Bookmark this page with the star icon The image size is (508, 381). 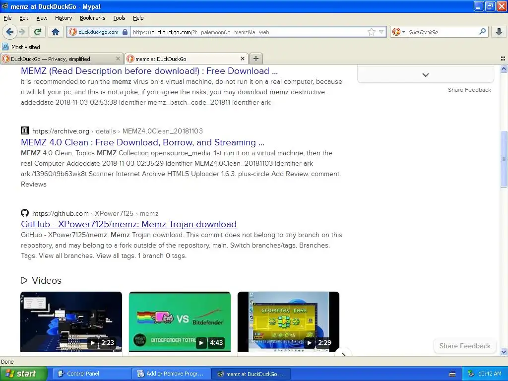tap(371, 32)
